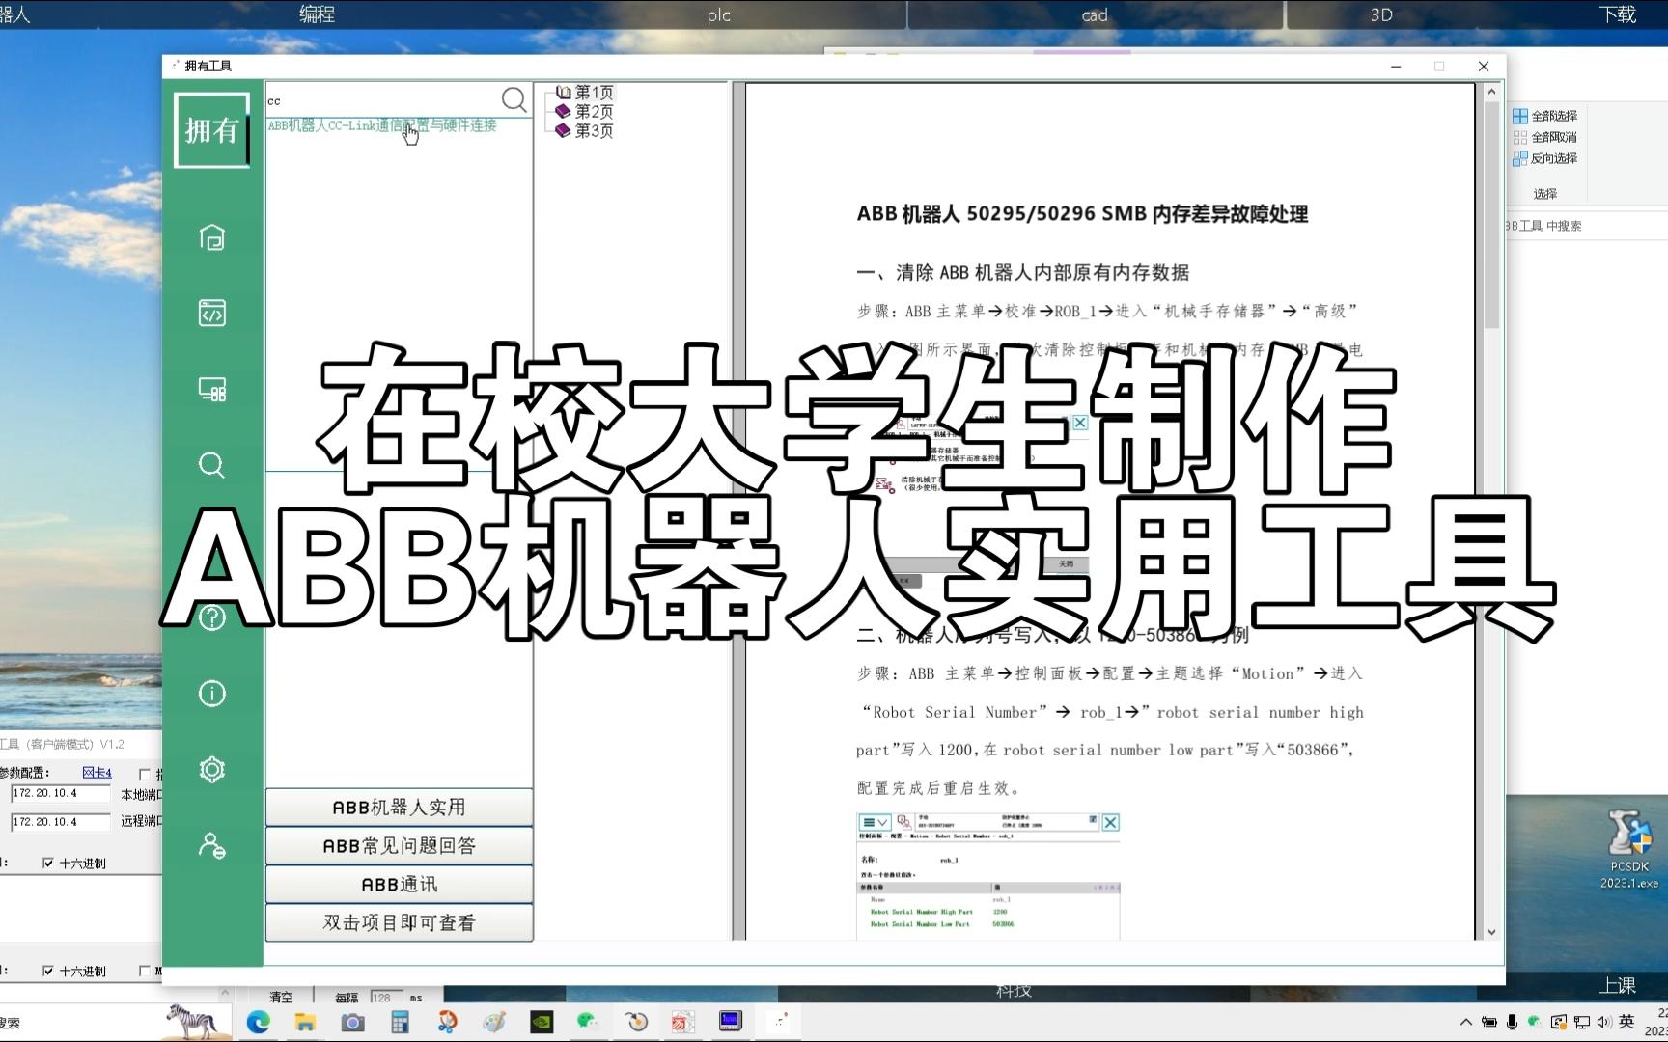Click document viewer scroll down arrow
Image resolution: width=1668 pixels, height=1042 pixels.
click(1491, 932)
